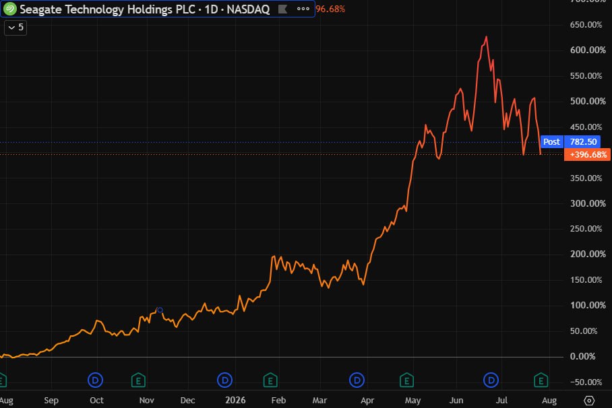Click the 250.00% axis label

coord(586,228)
